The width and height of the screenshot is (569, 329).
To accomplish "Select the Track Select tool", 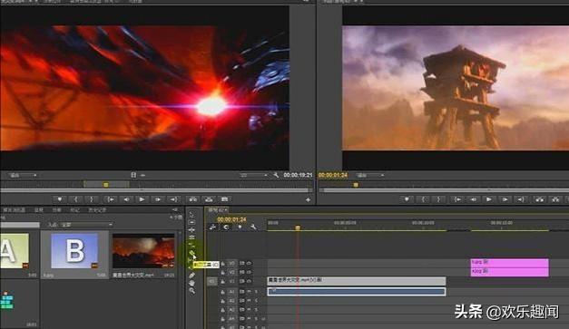I will pos(192,222).
